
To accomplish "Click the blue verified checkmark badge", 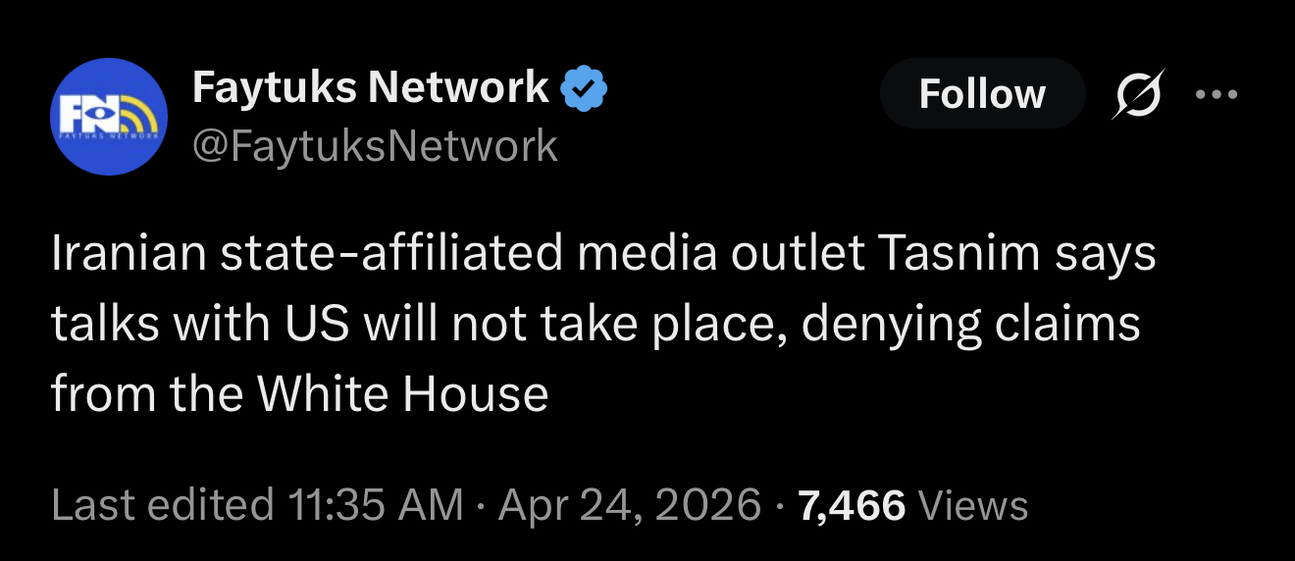I will (584, 90).
